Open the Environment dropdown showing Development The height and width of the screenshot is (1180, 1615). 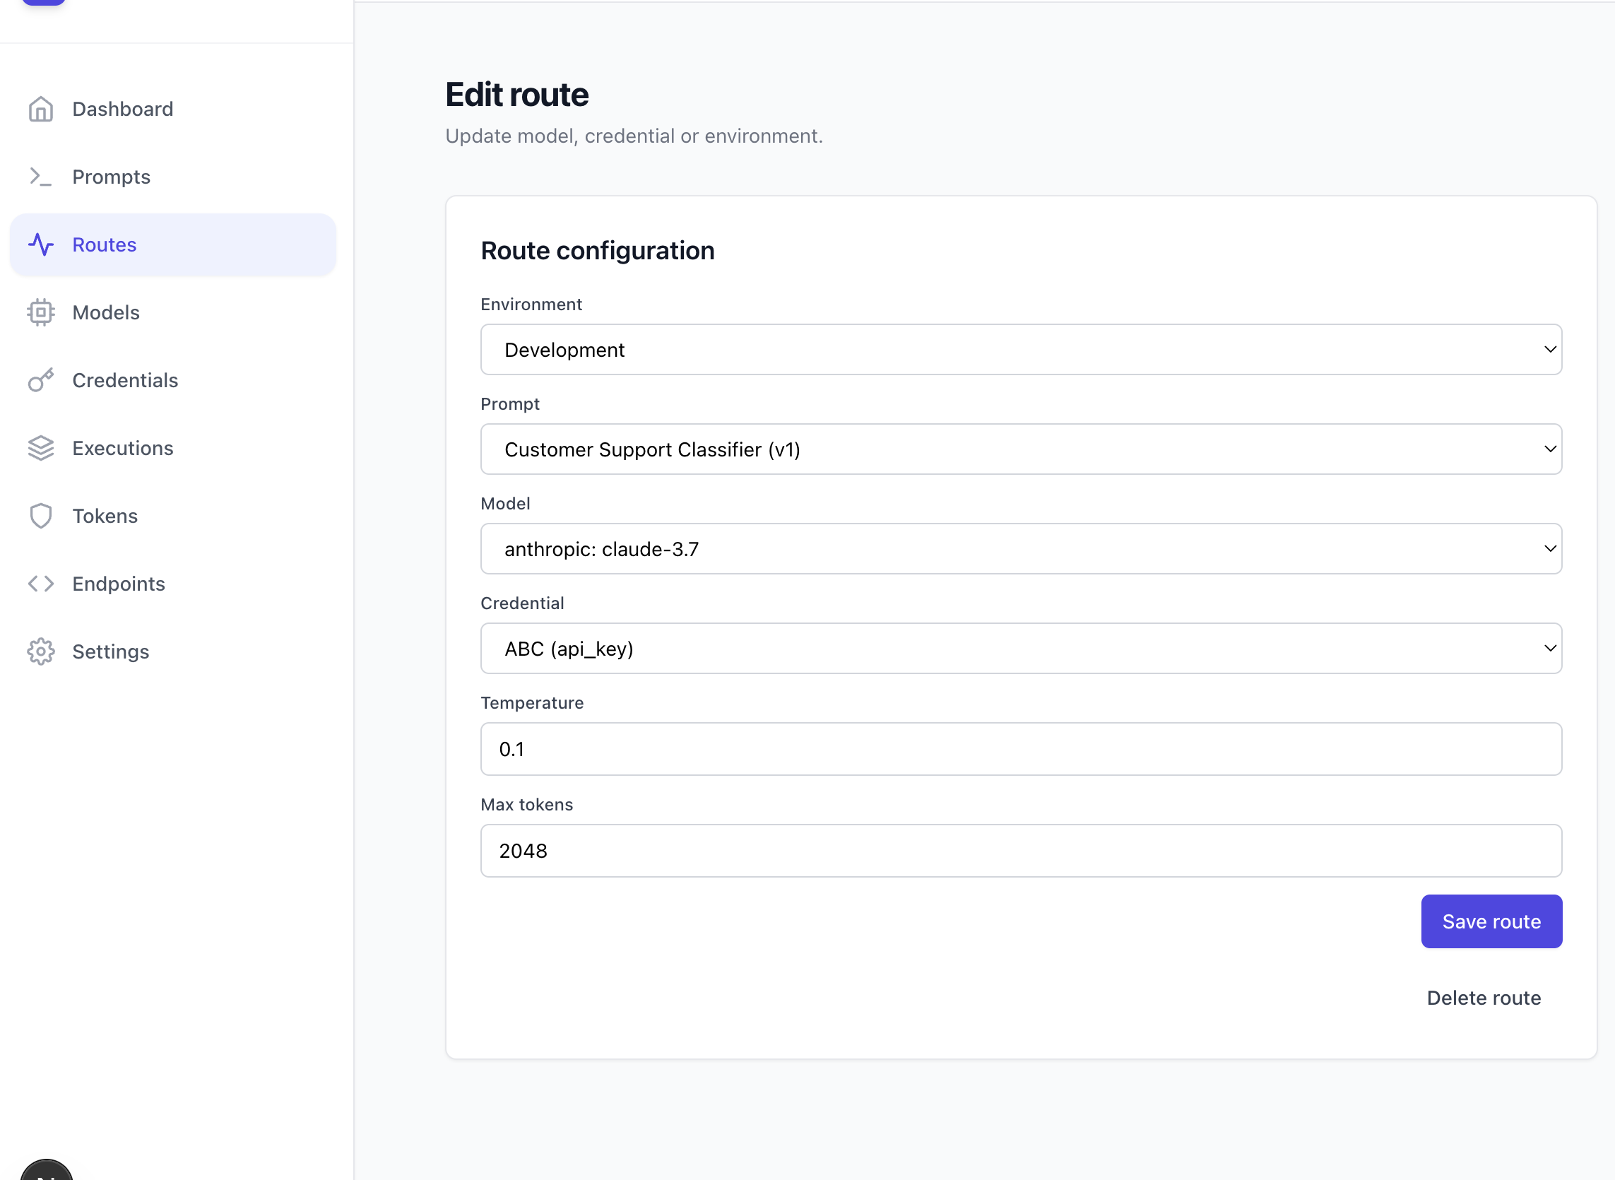pyautogui.click(x=1020, y=349)
